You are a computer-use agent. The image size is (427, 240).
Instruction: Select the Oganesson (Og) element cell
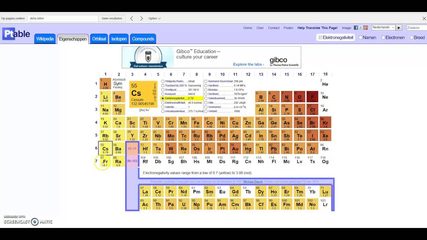click(325, 161)
